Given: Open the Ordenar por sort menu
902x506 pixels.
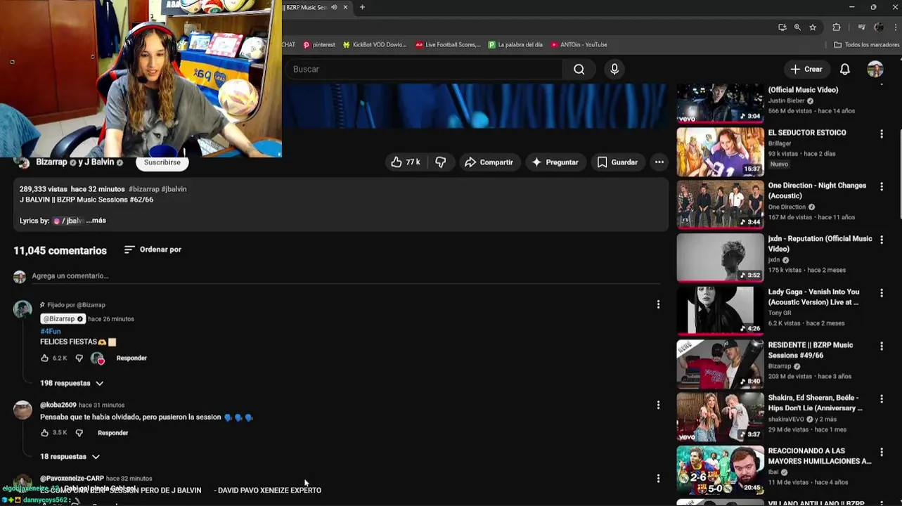Looking at the screenshot, I should pos(153,249).
